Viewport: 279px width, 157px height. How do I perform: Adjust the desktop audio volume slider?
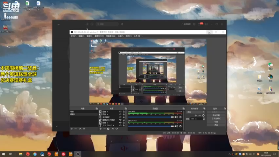tap(151, 117)
